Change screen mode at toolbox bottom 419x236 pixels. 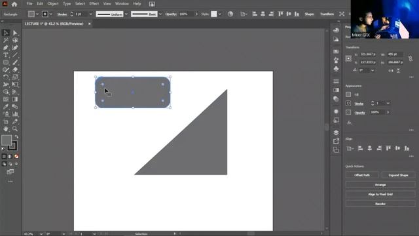pyautogui.click(x=10, y=172)
